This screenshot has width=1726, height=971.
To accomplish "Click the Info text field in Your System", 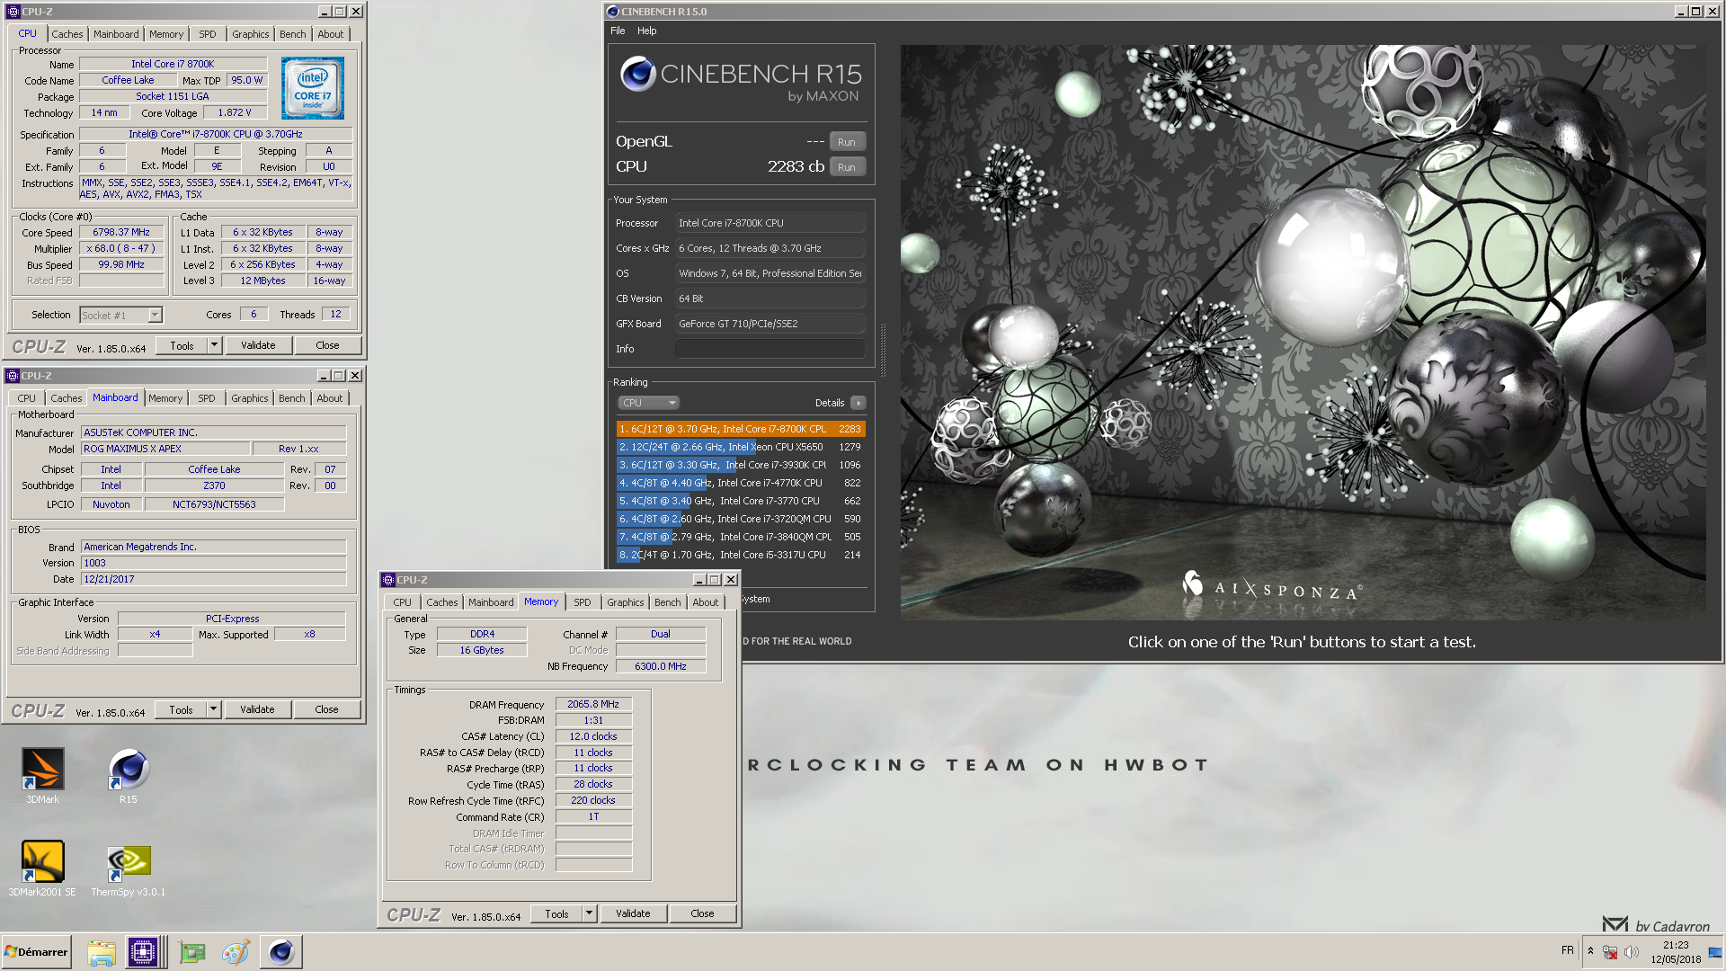I will (770, 349).
